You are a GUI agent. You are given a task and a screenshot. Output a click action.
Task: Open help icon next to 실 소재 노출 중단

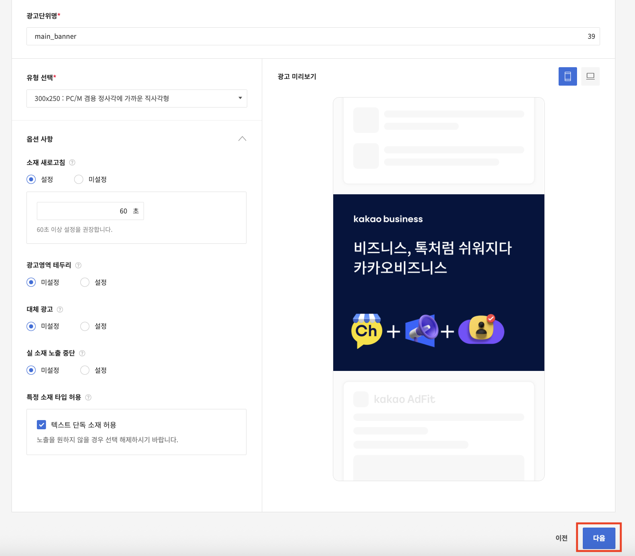coord(82,353)
